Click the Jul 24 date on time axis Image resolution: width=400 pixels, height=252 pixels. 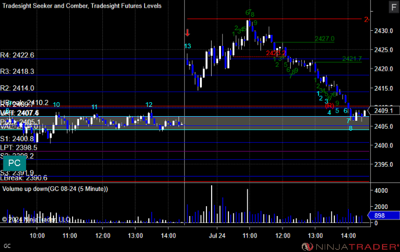coord(217,236)
